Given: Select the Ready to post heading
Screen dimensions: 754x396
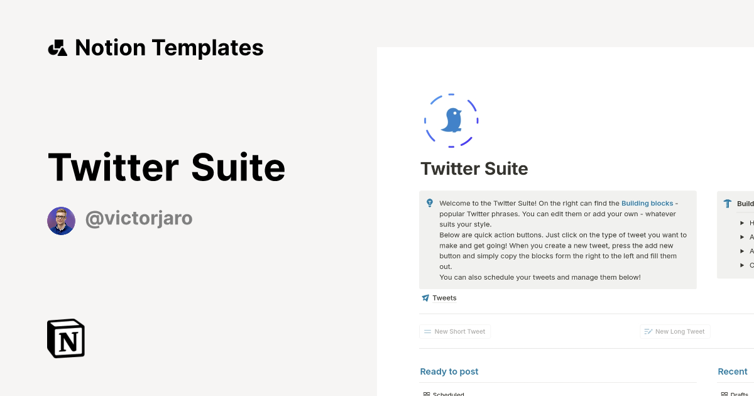Looking at the screenshot, I should tap(449, 371).
